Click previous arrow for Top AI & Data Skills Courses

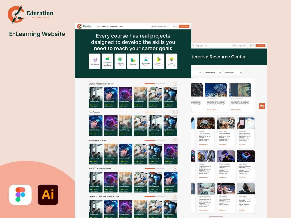tap(169, 169)
